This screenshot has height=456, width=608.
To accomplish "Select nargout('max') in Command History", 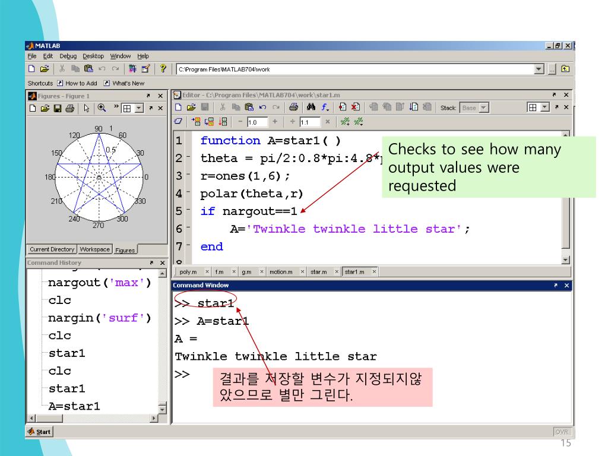I will [99, 282].
